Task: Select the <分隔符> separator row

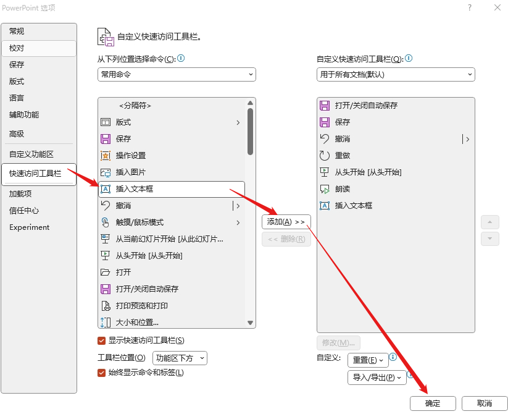Action: [x=172, y=106]
